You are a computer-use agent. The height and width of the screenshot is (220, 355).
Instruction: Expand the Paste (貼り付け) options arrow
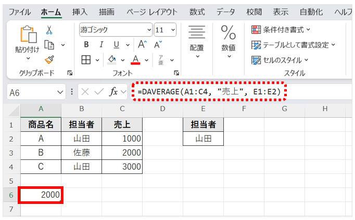28,58
